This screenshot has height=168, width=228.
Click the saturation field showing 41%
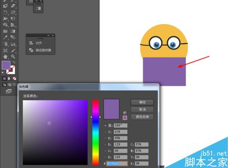[120, 132]
